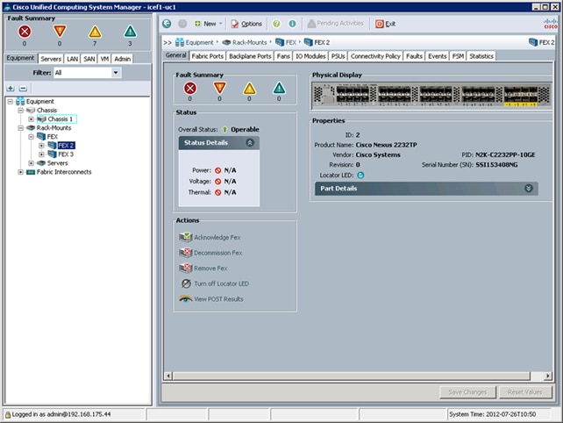Viewport: 563px width, 423px height.
Task: Click the critical faults icon in left Fault Summary
Action: pyautogui.click(x=25, y=32)
